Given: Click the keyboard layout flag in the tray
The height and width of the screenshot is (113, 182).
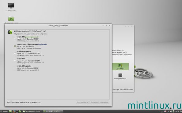Looking at the screenshot, I should [x=165, y=111].
